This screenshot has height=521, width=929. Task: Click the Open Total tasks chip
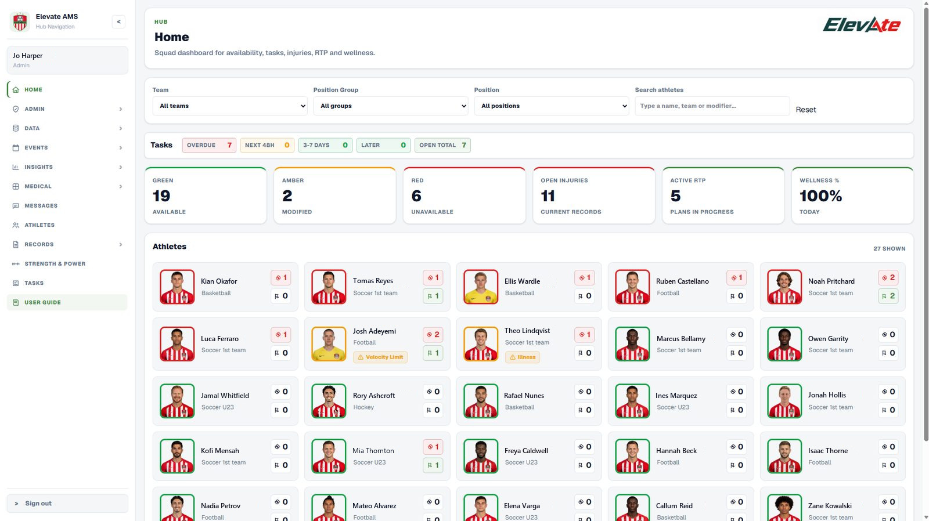(x=442, y=145)
